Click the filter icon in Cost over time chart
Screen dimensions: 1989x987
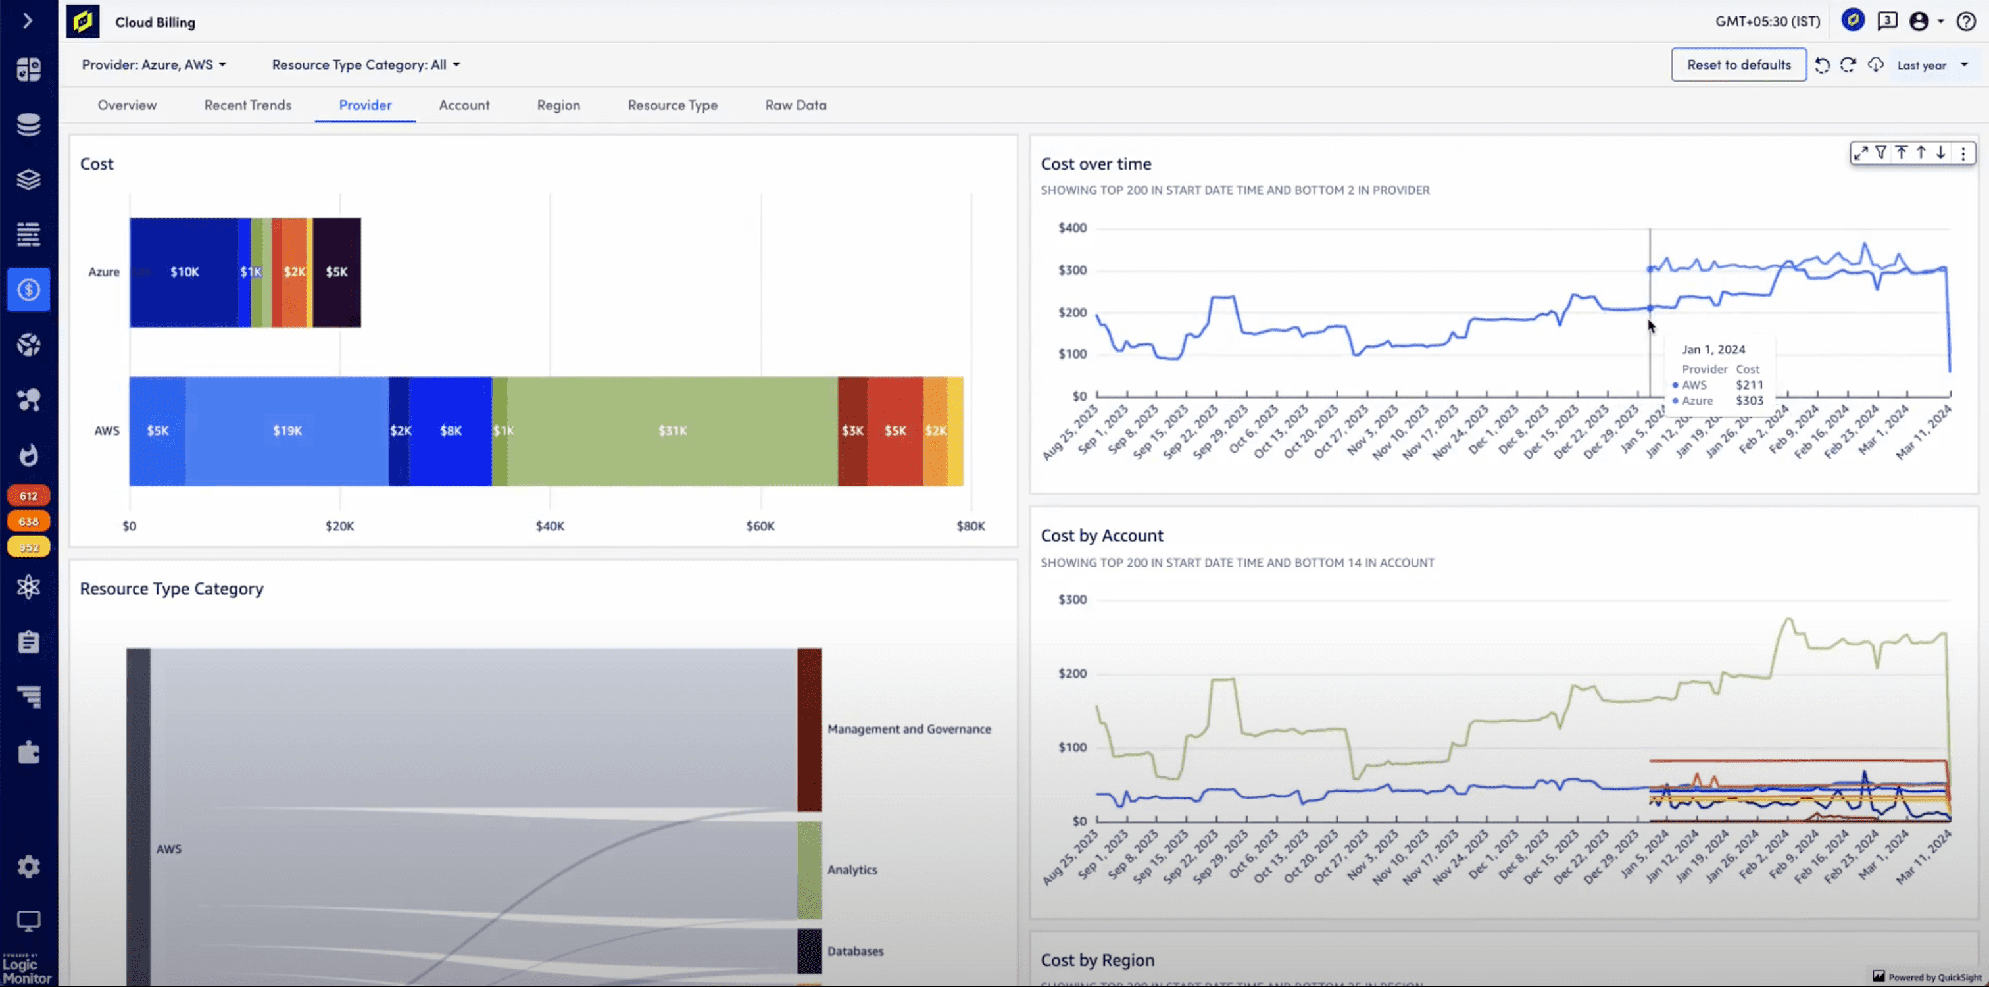1881,153
